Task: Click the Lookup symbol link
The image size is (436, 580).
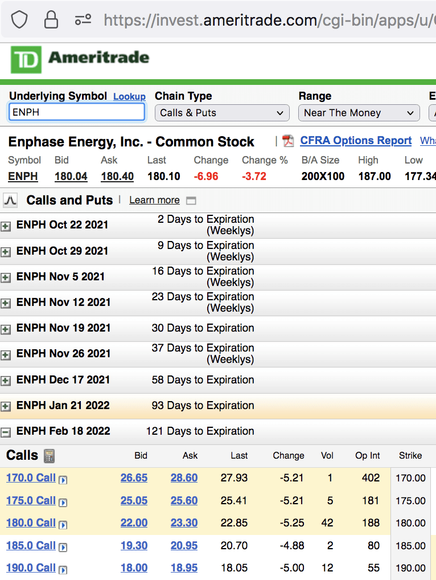Action: (129, 97)
